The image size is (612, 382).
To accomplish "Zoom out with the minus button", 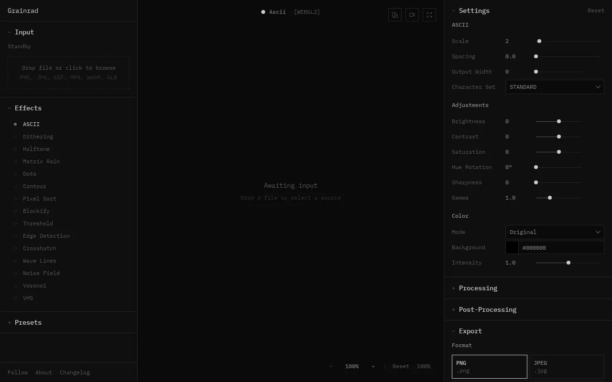I will click(331, 366).
